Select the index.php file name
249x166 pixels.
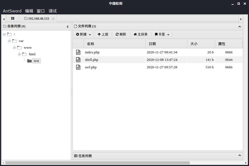tap(92, 52)
